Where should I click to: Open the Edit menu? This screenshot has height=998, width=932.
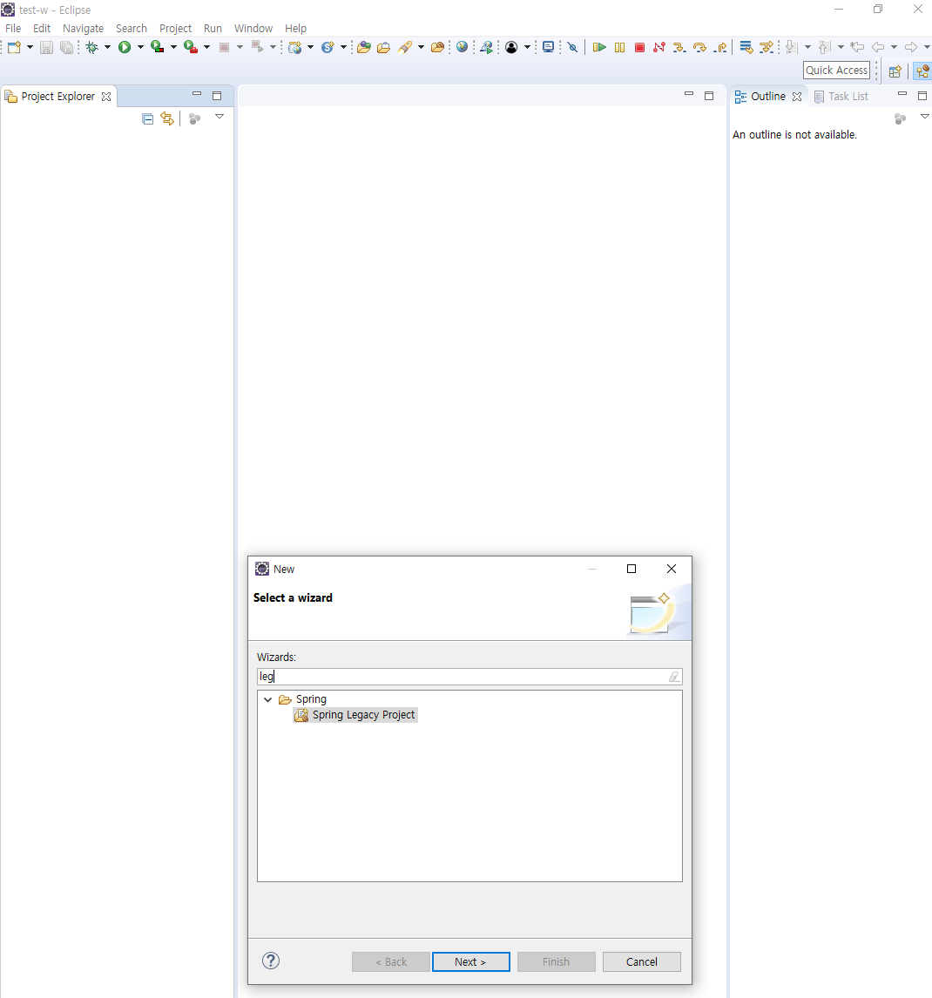[42, 29]
